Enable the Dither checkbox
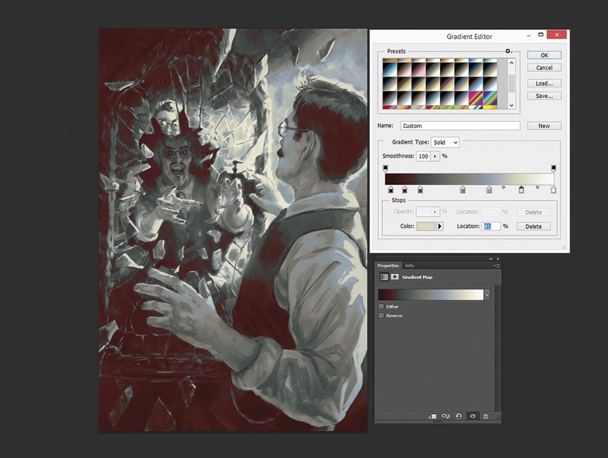This screenshot has height=458, width=608. click(381, 306)
